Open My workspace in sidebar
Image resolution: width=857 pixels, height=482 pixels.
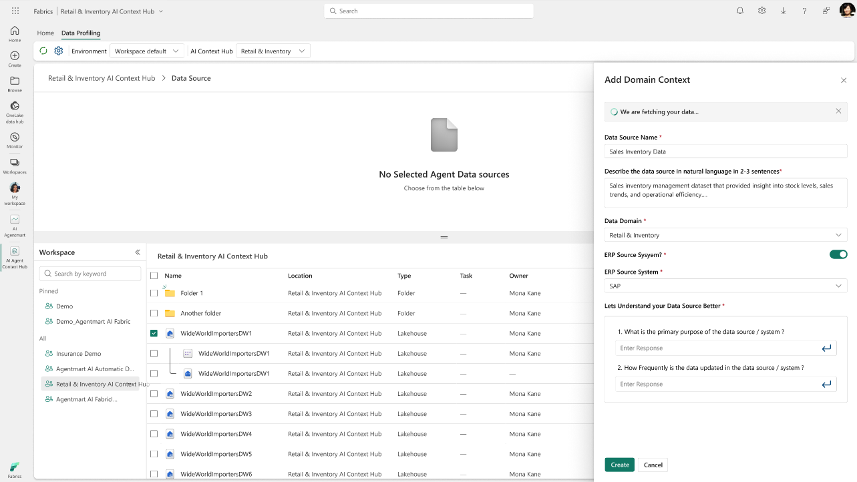pyautogui.click(x=15, y=194)
